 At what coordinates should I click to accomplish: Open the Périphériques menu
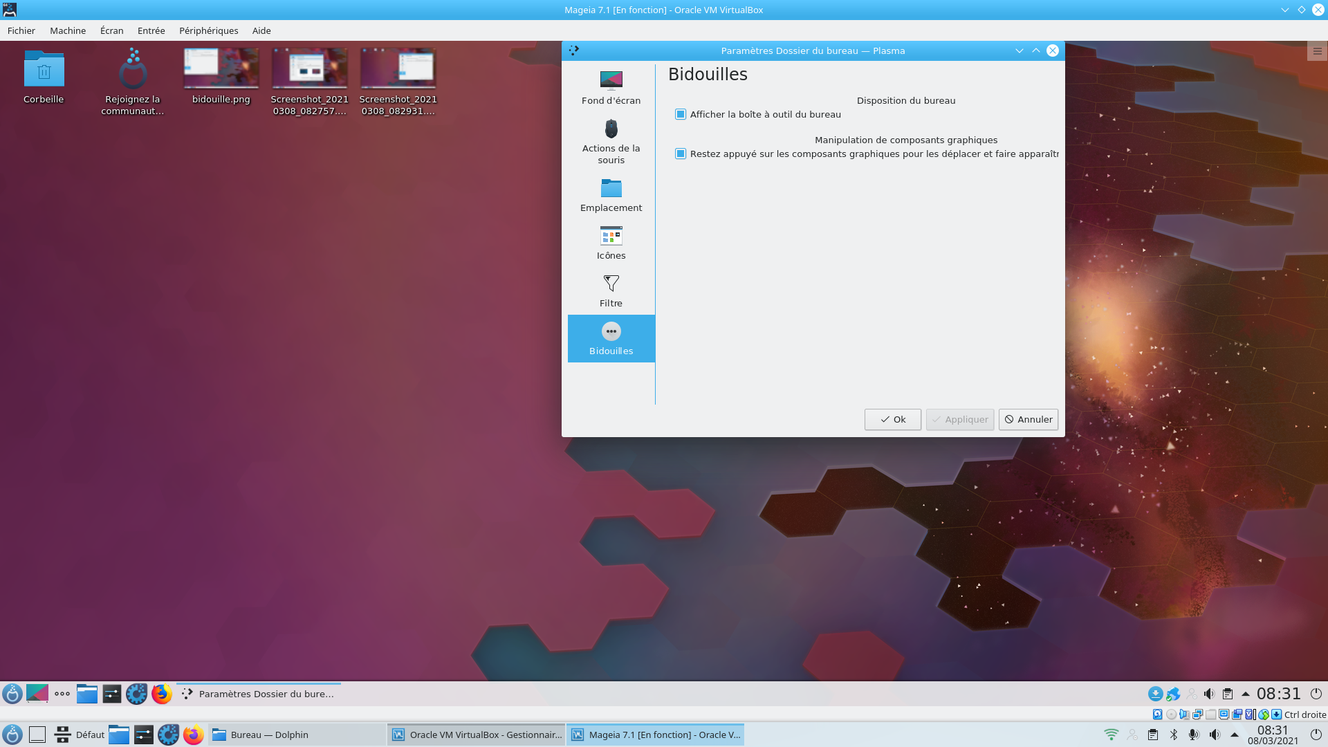209,30
